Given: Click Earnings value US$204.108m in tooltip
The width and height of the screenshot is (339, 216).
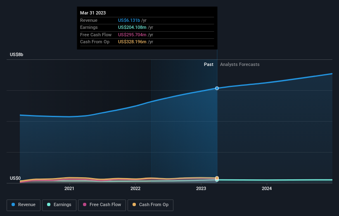Looking at the screenshot, I should tap(132, 27).
